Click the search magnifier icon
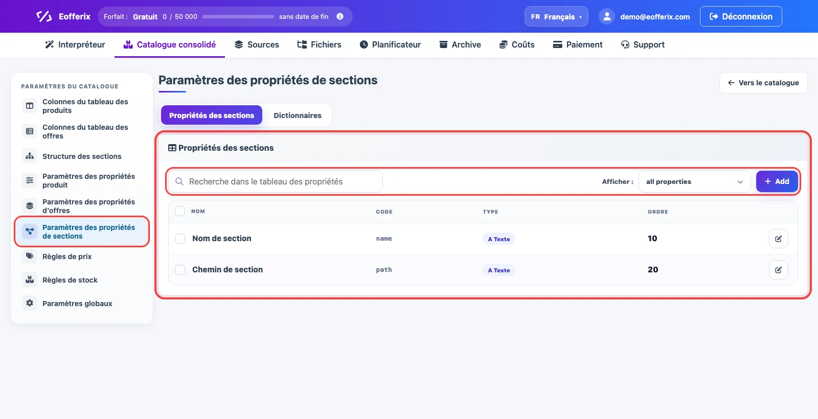 (x=179, y=181)
